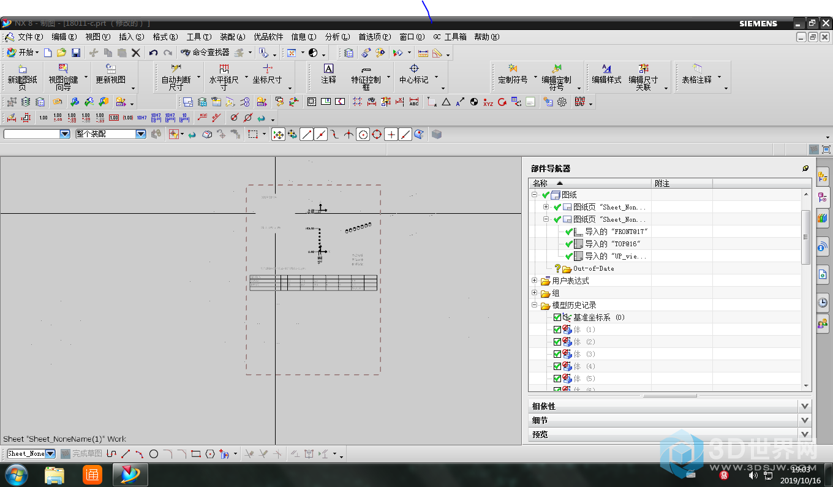833x487 pixels.
Task: Click the 10H7 tolerance style icon
Action: [141, 118]
